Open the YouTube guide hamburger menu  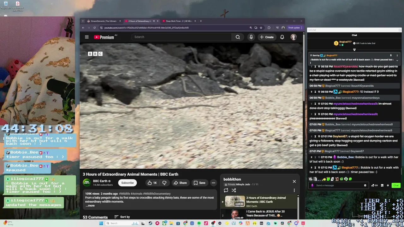86,37
